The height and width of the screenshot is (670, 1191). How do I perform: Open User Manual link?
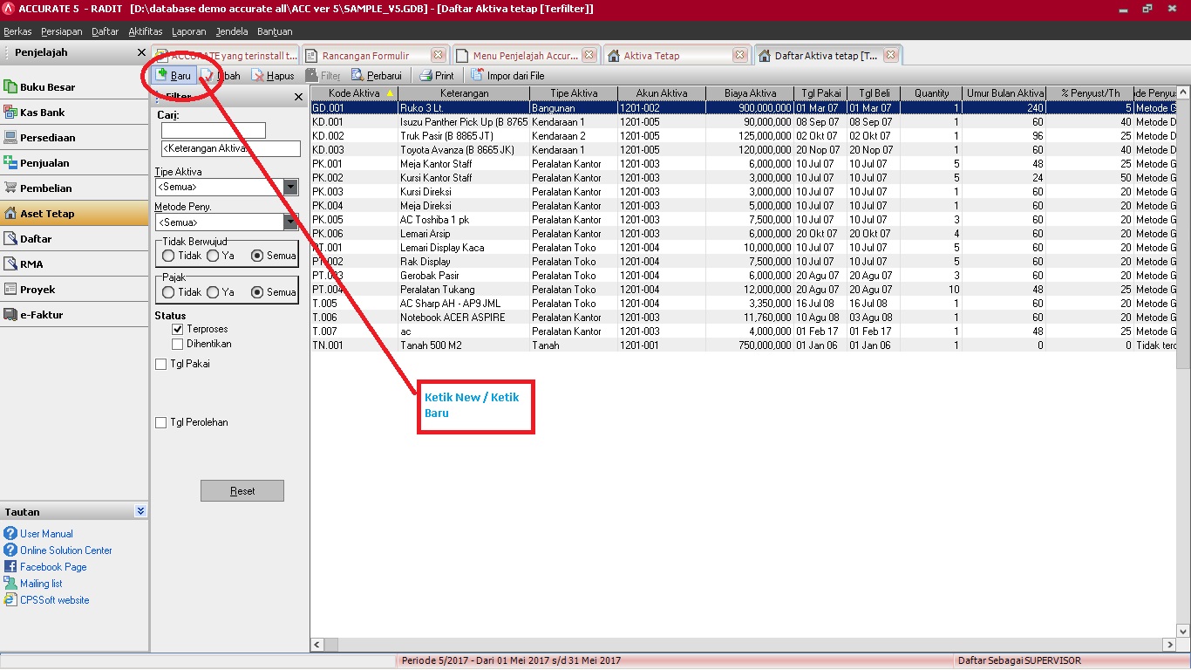[x=46, y=534]
